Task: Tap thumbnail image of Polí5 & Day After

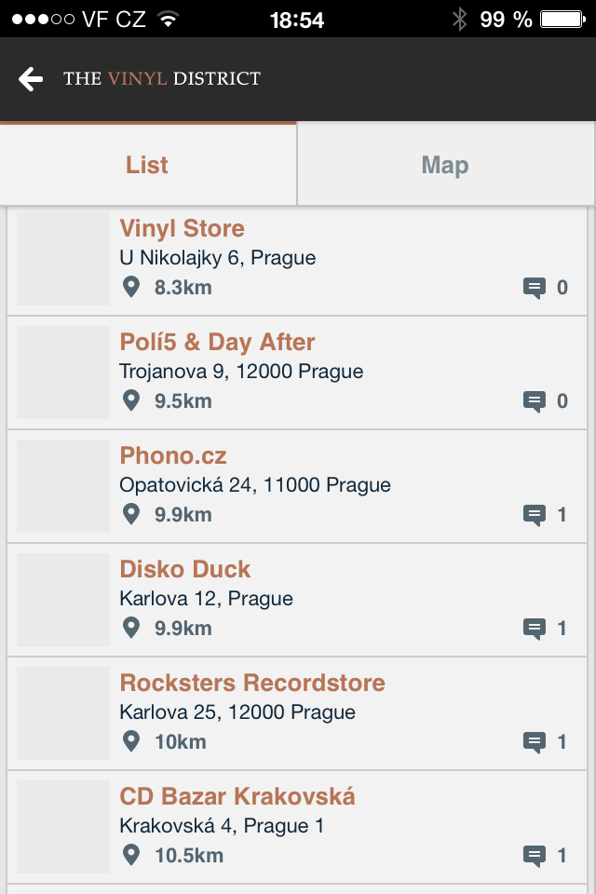Action: click(x=63, y=372)
